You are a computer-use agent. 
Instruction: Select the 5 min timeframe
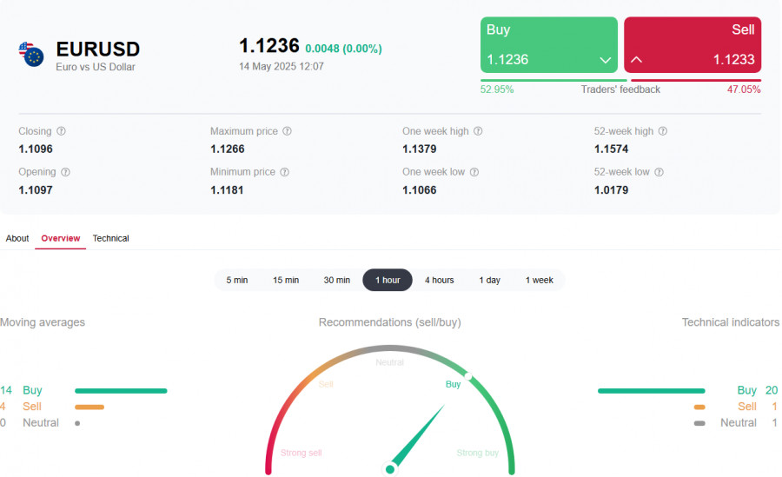(x=237, y=280)
